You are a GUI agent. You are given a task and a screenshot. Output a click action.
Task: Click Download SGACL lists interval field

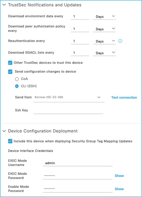(80, 53)
